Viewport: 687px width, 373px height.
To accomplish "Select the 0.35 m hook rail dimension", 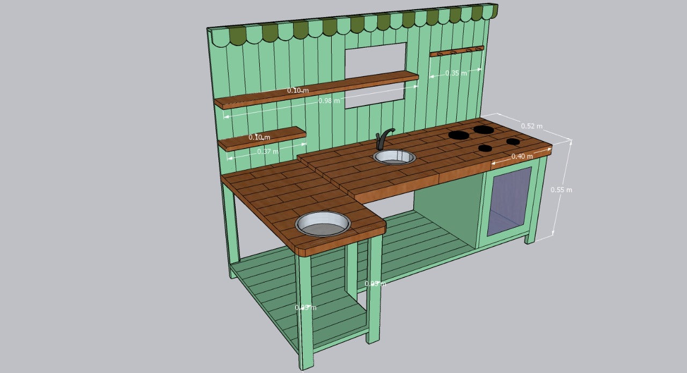I will 456,73.
